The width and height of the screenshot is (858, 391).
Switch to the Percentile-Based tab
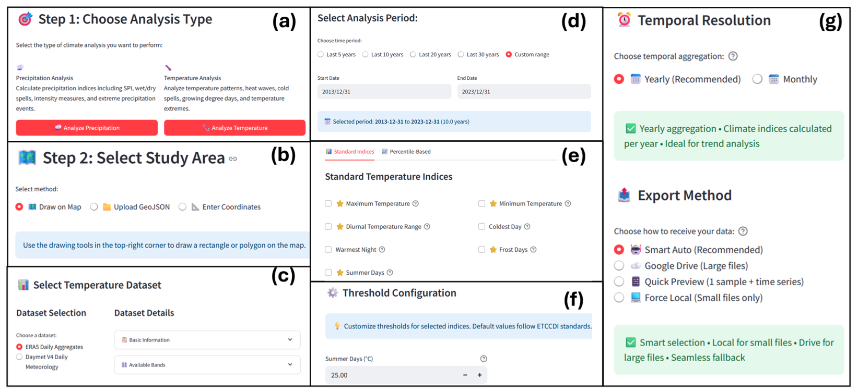(x=406, y=152)
